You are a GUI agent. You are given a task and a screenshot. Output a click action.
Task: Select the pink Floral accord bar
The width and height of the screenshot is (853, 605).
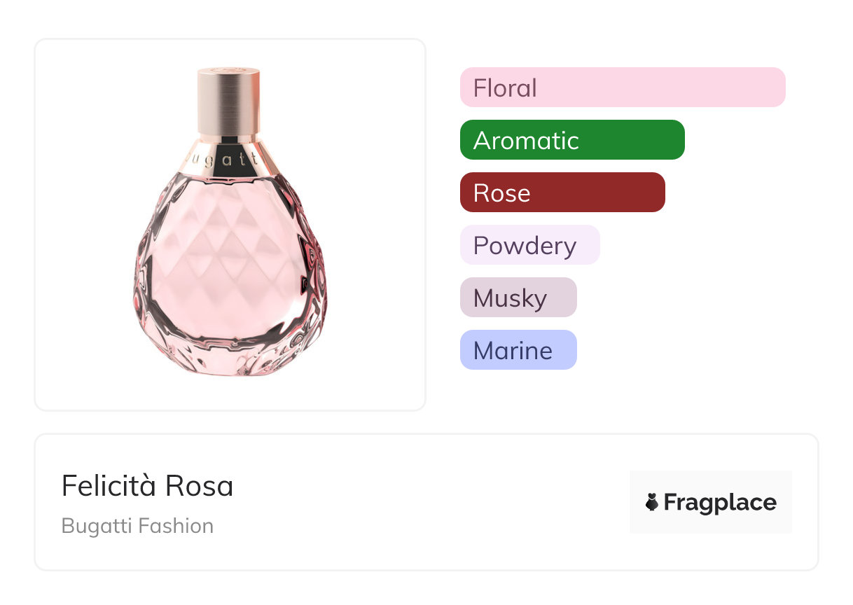622,88
